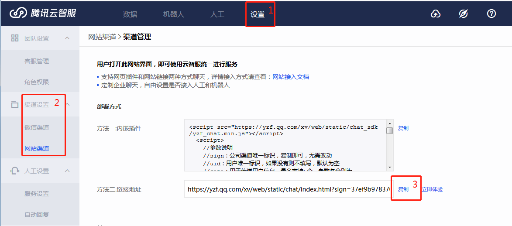
Task: Select 微信渠道 in sidebar
Action: click(x=37, y=127)
